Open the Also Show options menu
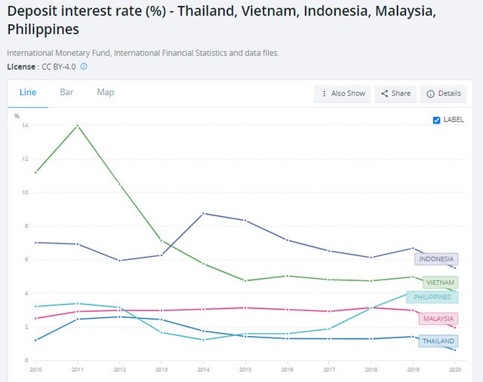Viewport: 483px width, 382px height. tap(343, 93)
